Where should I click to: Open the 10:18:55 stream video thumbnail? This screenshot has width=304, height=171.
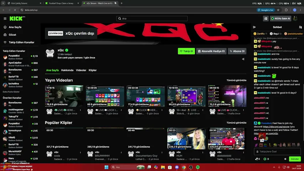pyautogui.click(x=186, y=96)
